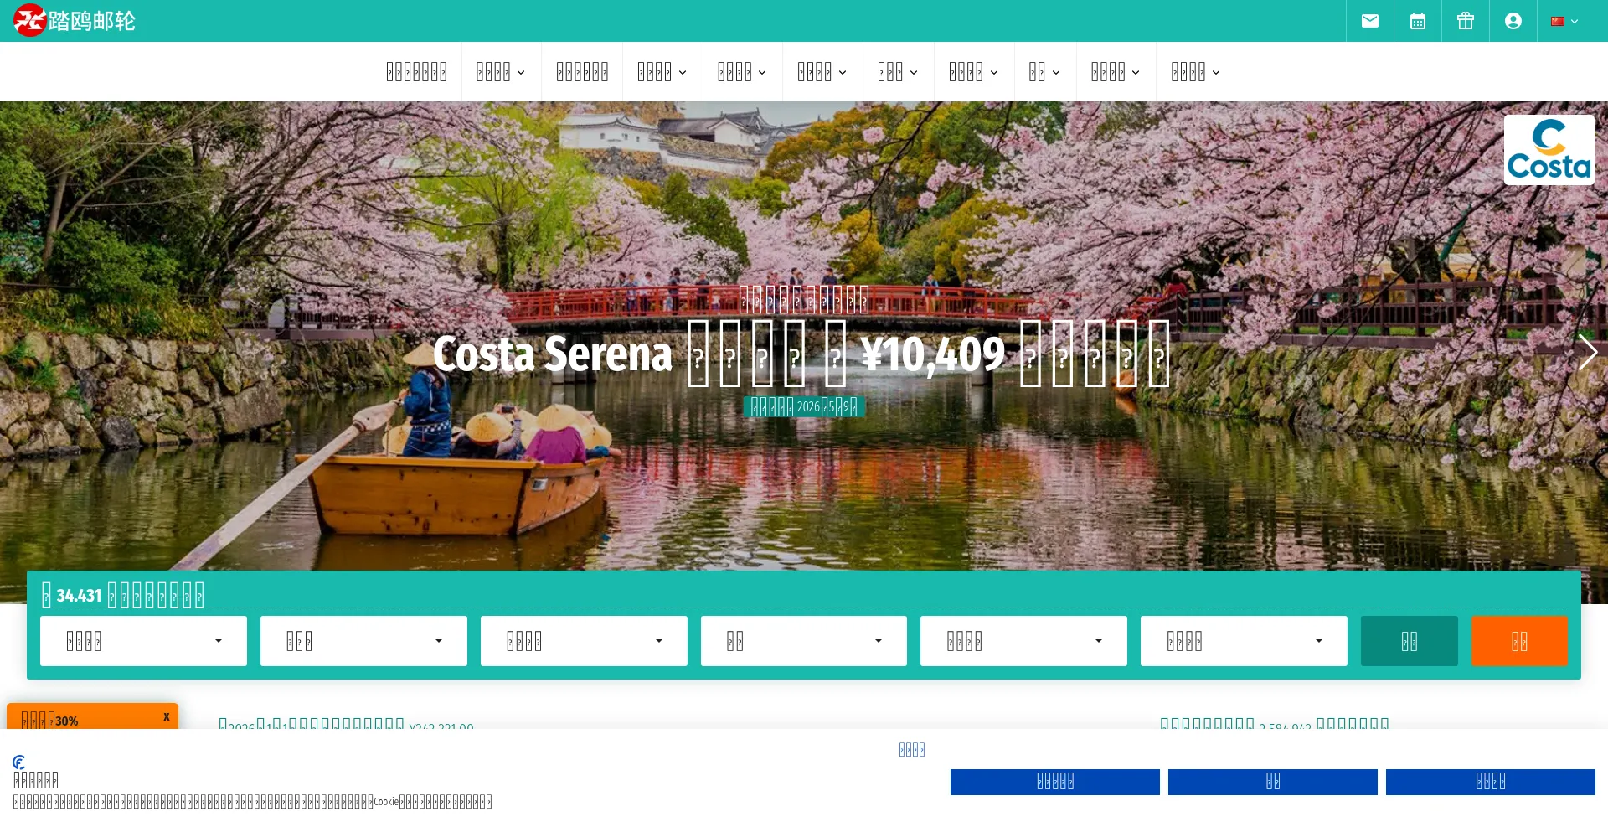Open the small link above the cookie buttons
Image resolution: width=1608 pixels, height=832 pixels.
(912, 750)
